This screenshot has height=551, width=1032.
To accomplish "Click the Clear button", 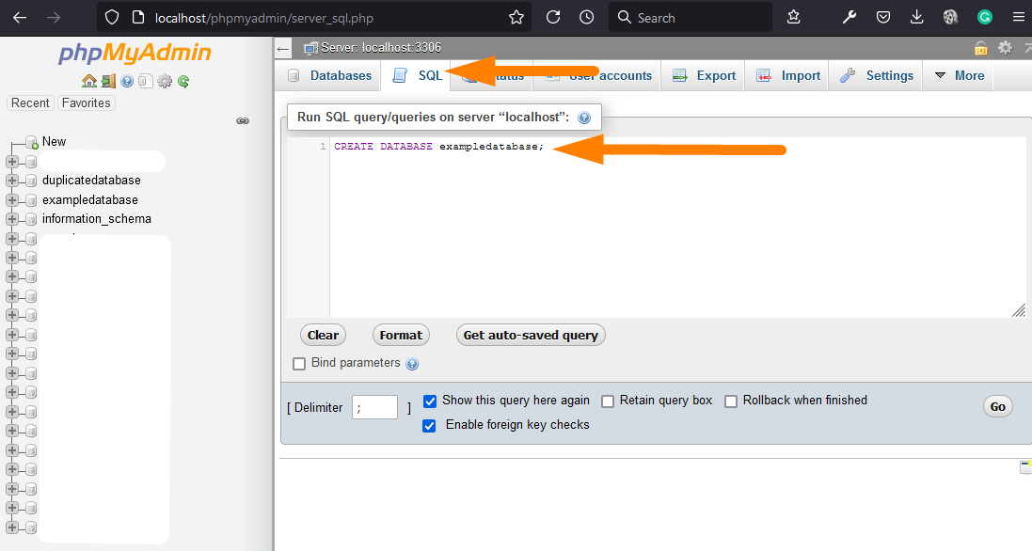I will pyautogui.click(x=323, y=336).
